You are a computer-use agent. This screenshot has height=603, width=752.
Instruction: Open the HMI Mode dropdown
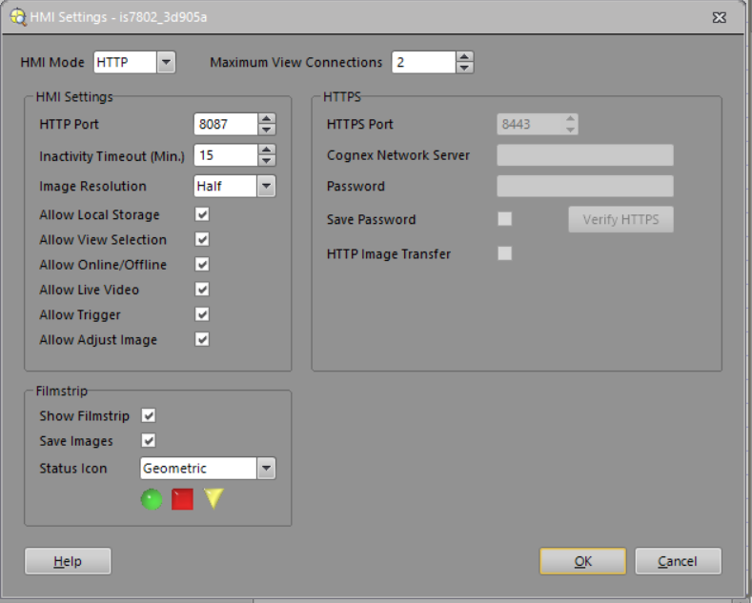[166, 63]
